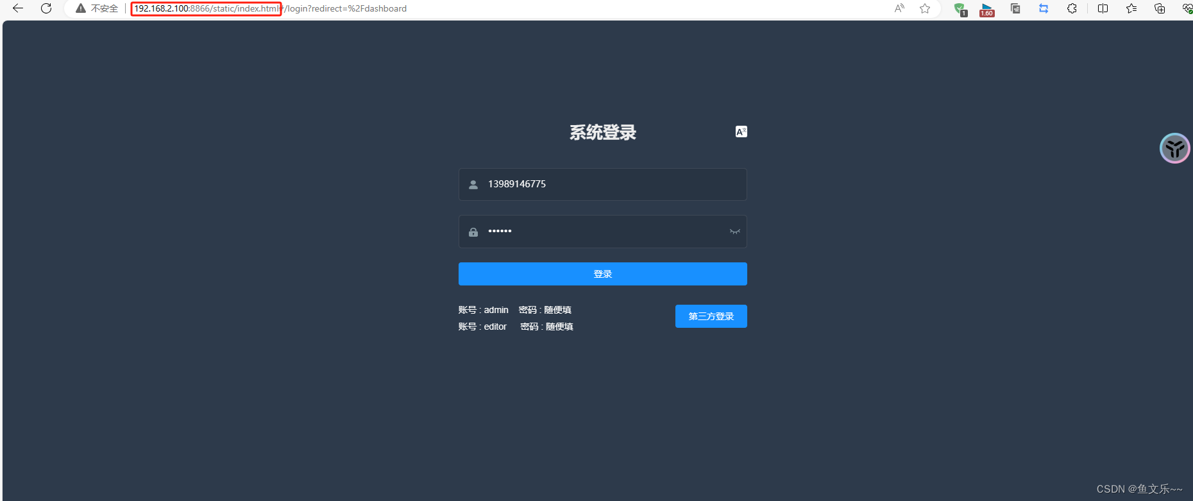The width and height of the screenshot is (1193, 501).
Task: Click the text 账号 : editor
Action: pyautogui.click(x=482, y=327)
